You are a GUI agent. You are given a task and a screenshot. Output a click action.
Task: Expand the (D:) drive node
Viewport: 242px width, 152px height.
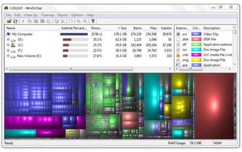(x=8, y=39)
